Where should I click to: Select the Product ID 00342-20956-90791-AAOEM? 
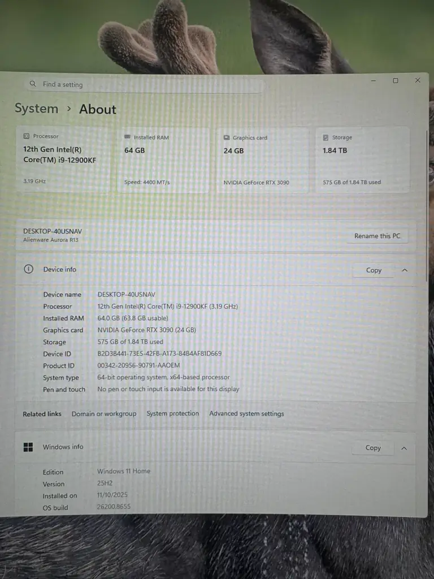click(x=139, y=365)
